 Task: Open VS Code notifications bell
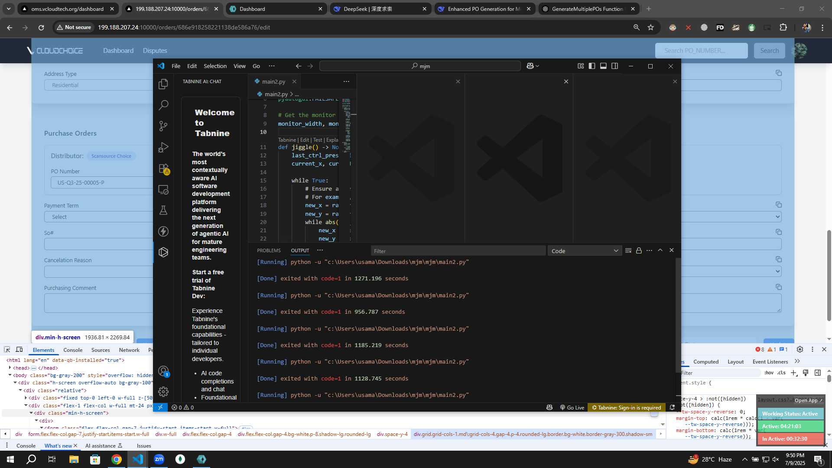pos(672,407)
